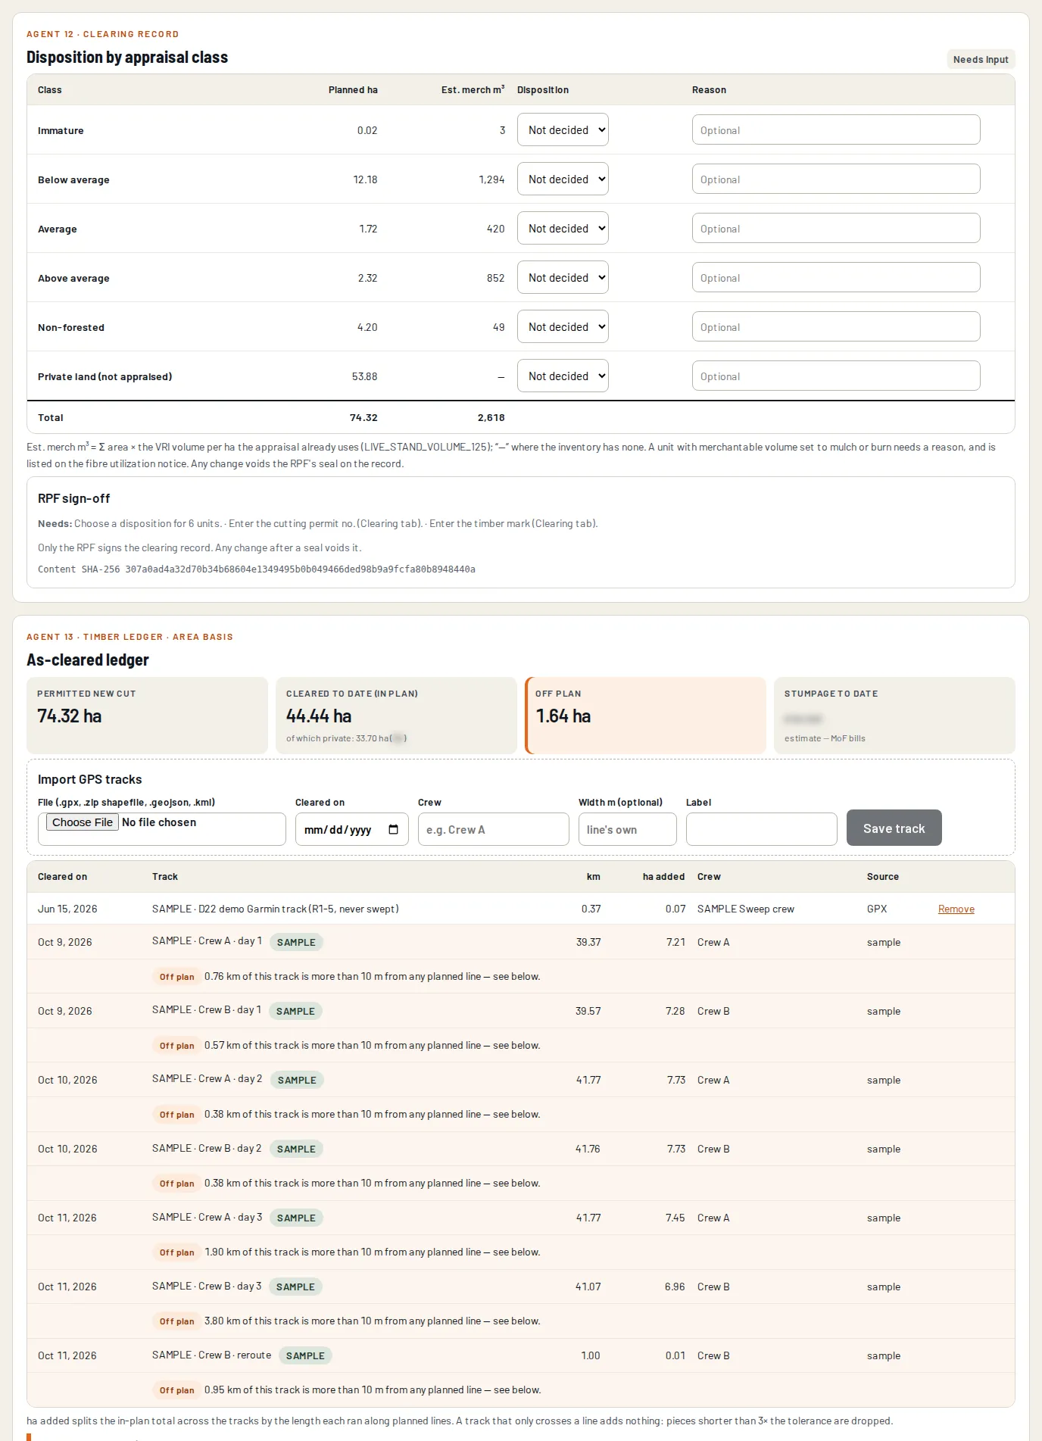Open Disposition dropdown for Above average class
The image size is (1042, 1441).
(563, 277)
